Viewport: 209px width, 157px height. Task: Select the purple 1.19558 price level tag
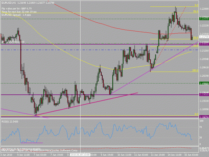point(204,95)
